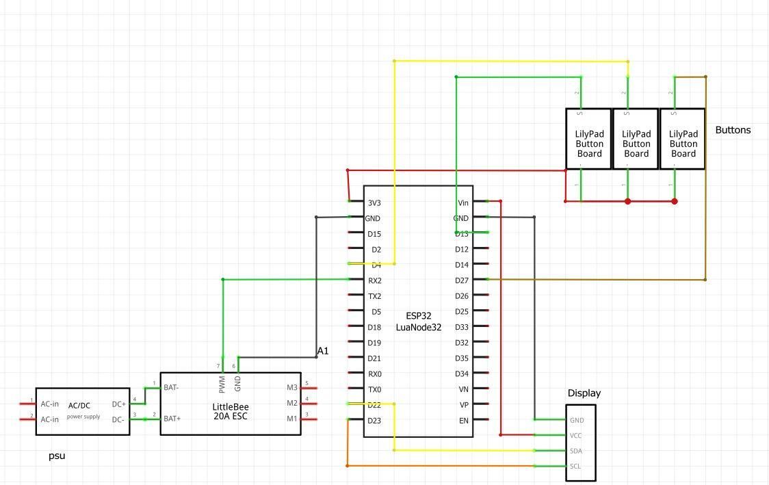This screenshot has width=769, height=485.
Task: Click the D2 pin on the ESP32
Action: (x=356, y=248)
